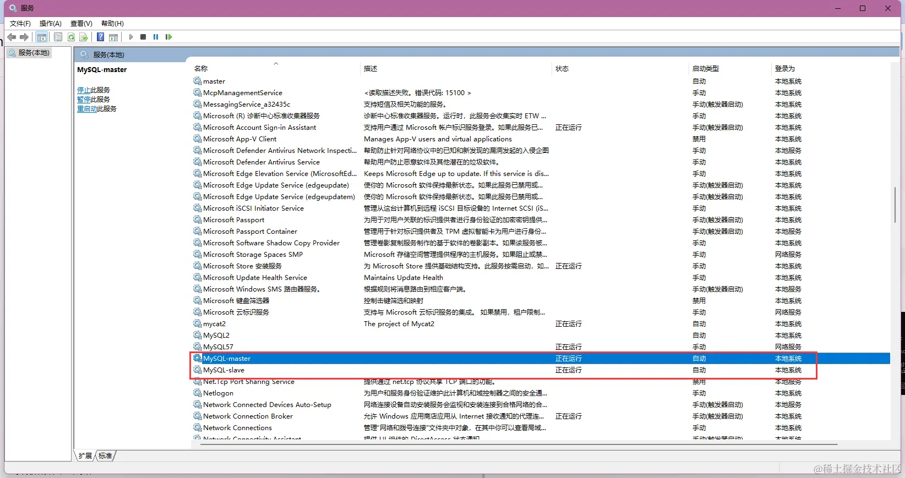This screenshot has height=478, width=905.
Task: Select Microsoft 键盘筛选器 service
Action: 236,300
